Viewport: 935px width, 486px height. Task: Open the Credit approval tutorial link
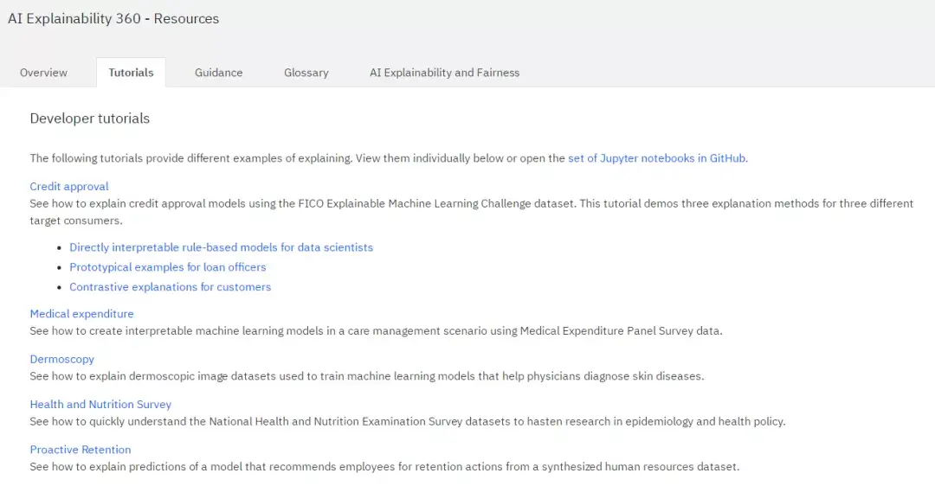(69, 186)
